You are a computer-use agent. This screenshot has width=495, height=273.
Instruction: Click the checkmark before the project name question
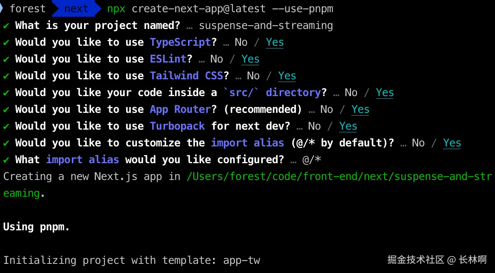coord(6,26)
